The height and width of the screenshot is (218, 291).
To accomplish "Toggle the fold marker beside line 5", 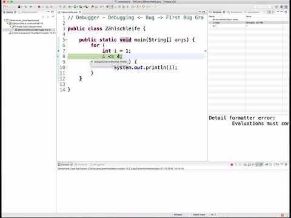I will (x=66, y=40).
